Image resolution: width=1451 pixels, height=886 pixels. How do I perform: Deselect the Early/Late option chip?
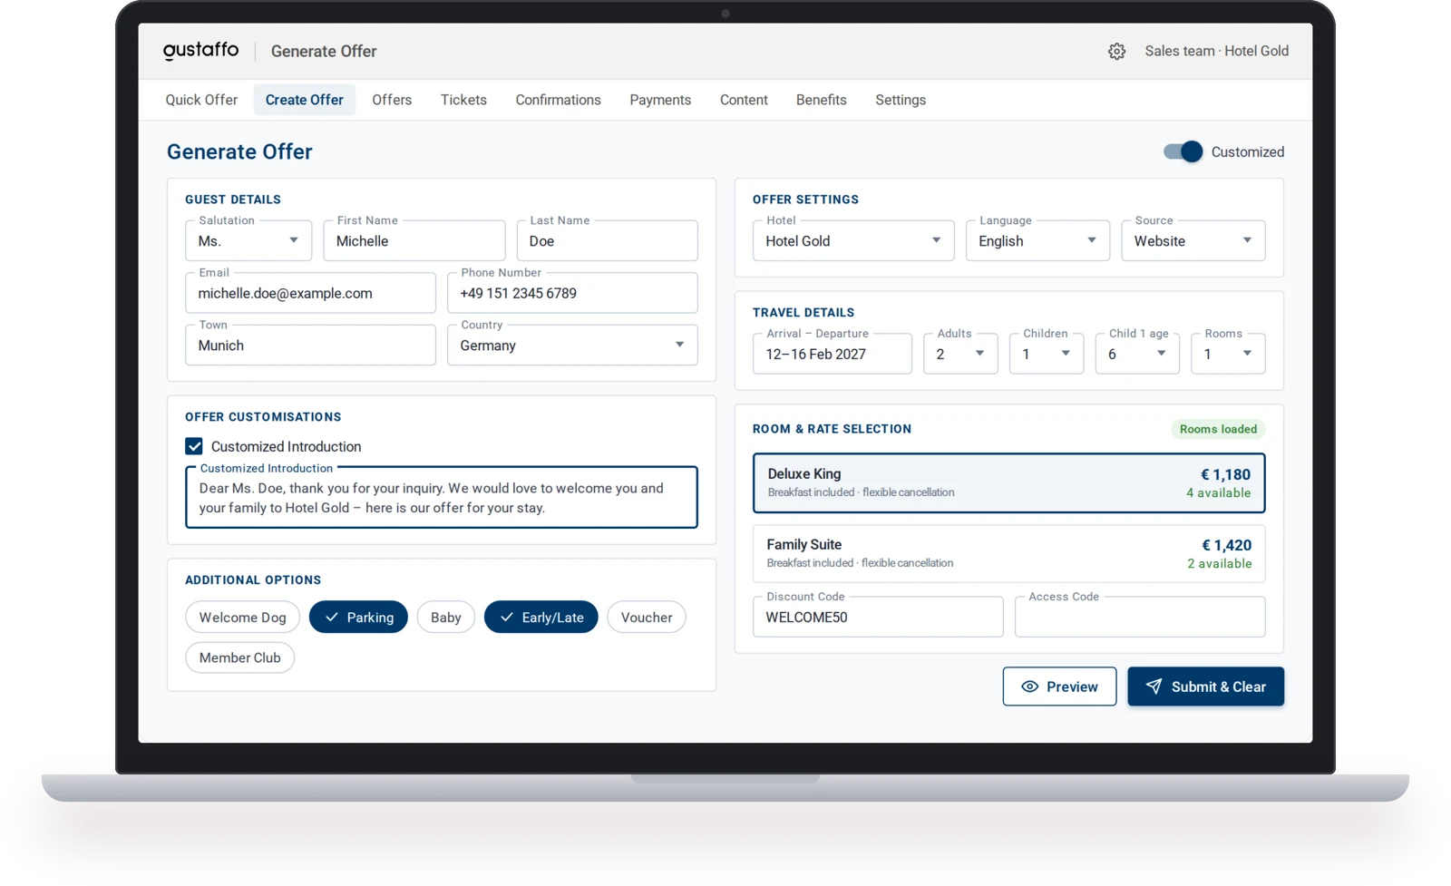click(540, 618)
